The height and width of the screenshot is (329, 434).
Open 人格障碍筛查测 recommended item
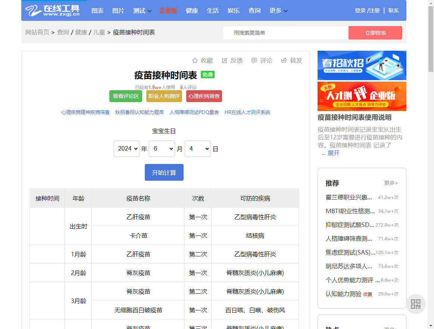[x=349, y=239]
